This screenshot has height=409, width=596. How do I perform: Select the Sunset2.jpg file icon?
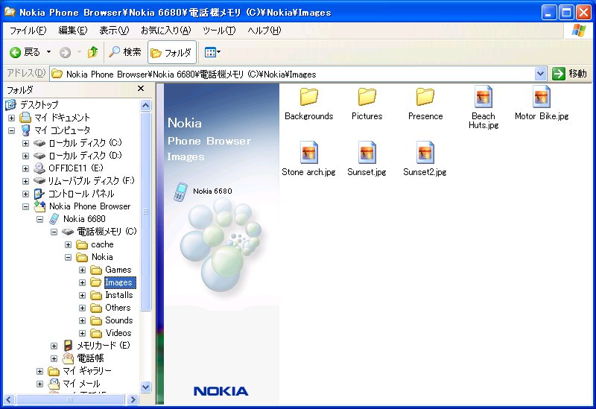coord(425,153)
